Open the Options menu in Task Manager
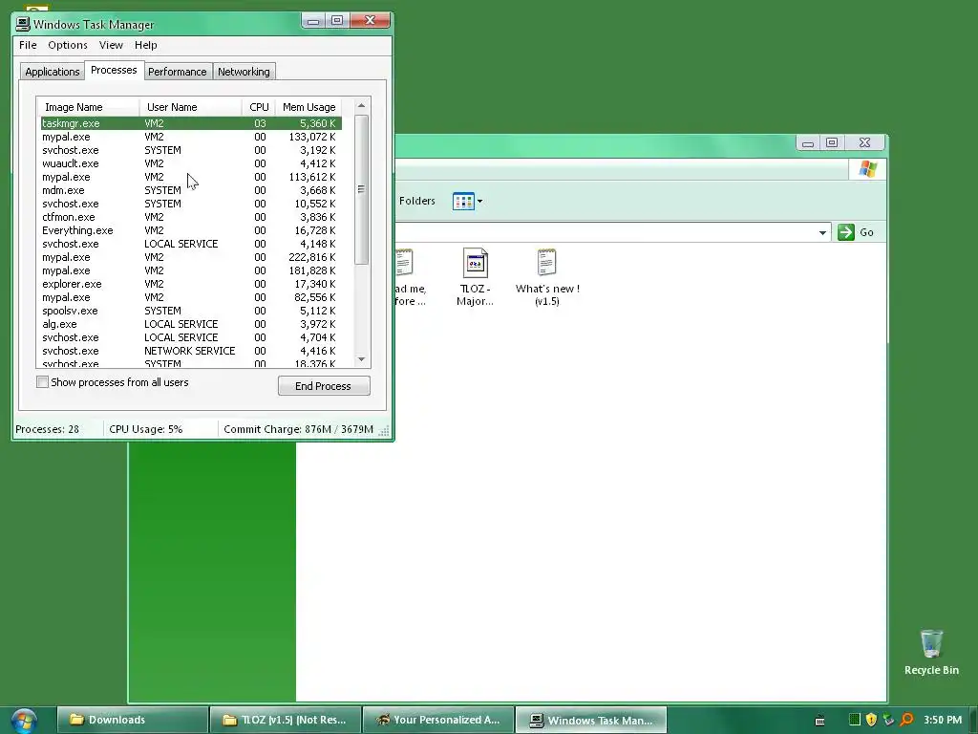 click(68, 45)
